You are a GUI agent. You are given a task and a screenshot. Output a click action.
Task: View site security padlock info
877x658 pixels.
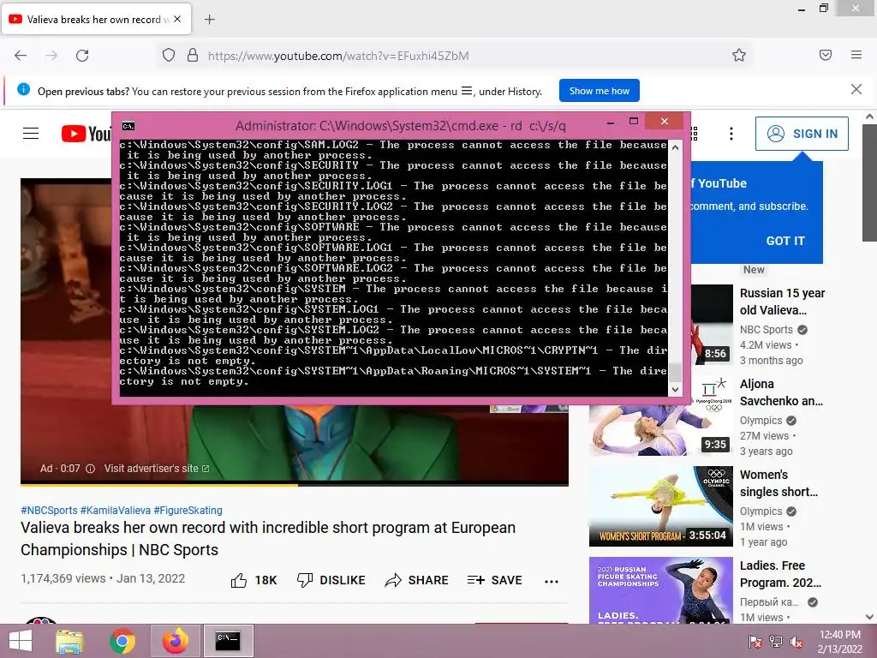tap(193, 56)
